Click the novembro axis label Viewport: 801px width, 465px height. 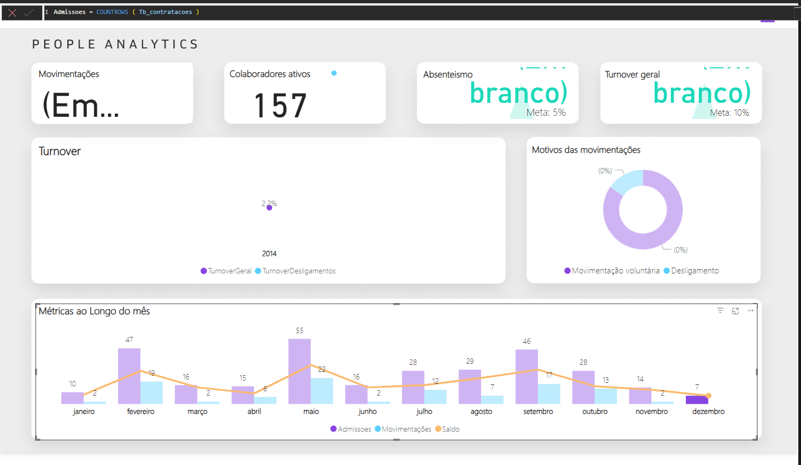[x=651, y=411]
